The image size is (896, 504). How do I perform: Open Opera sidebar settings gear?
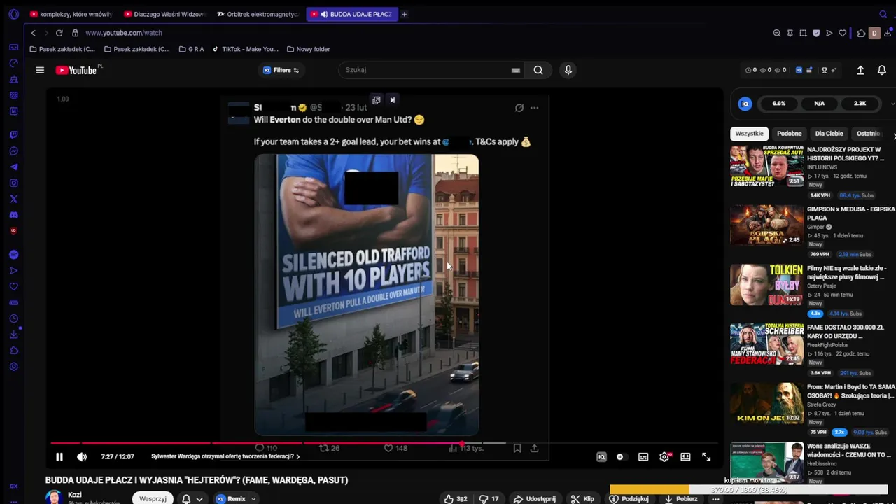click(13, 367)
